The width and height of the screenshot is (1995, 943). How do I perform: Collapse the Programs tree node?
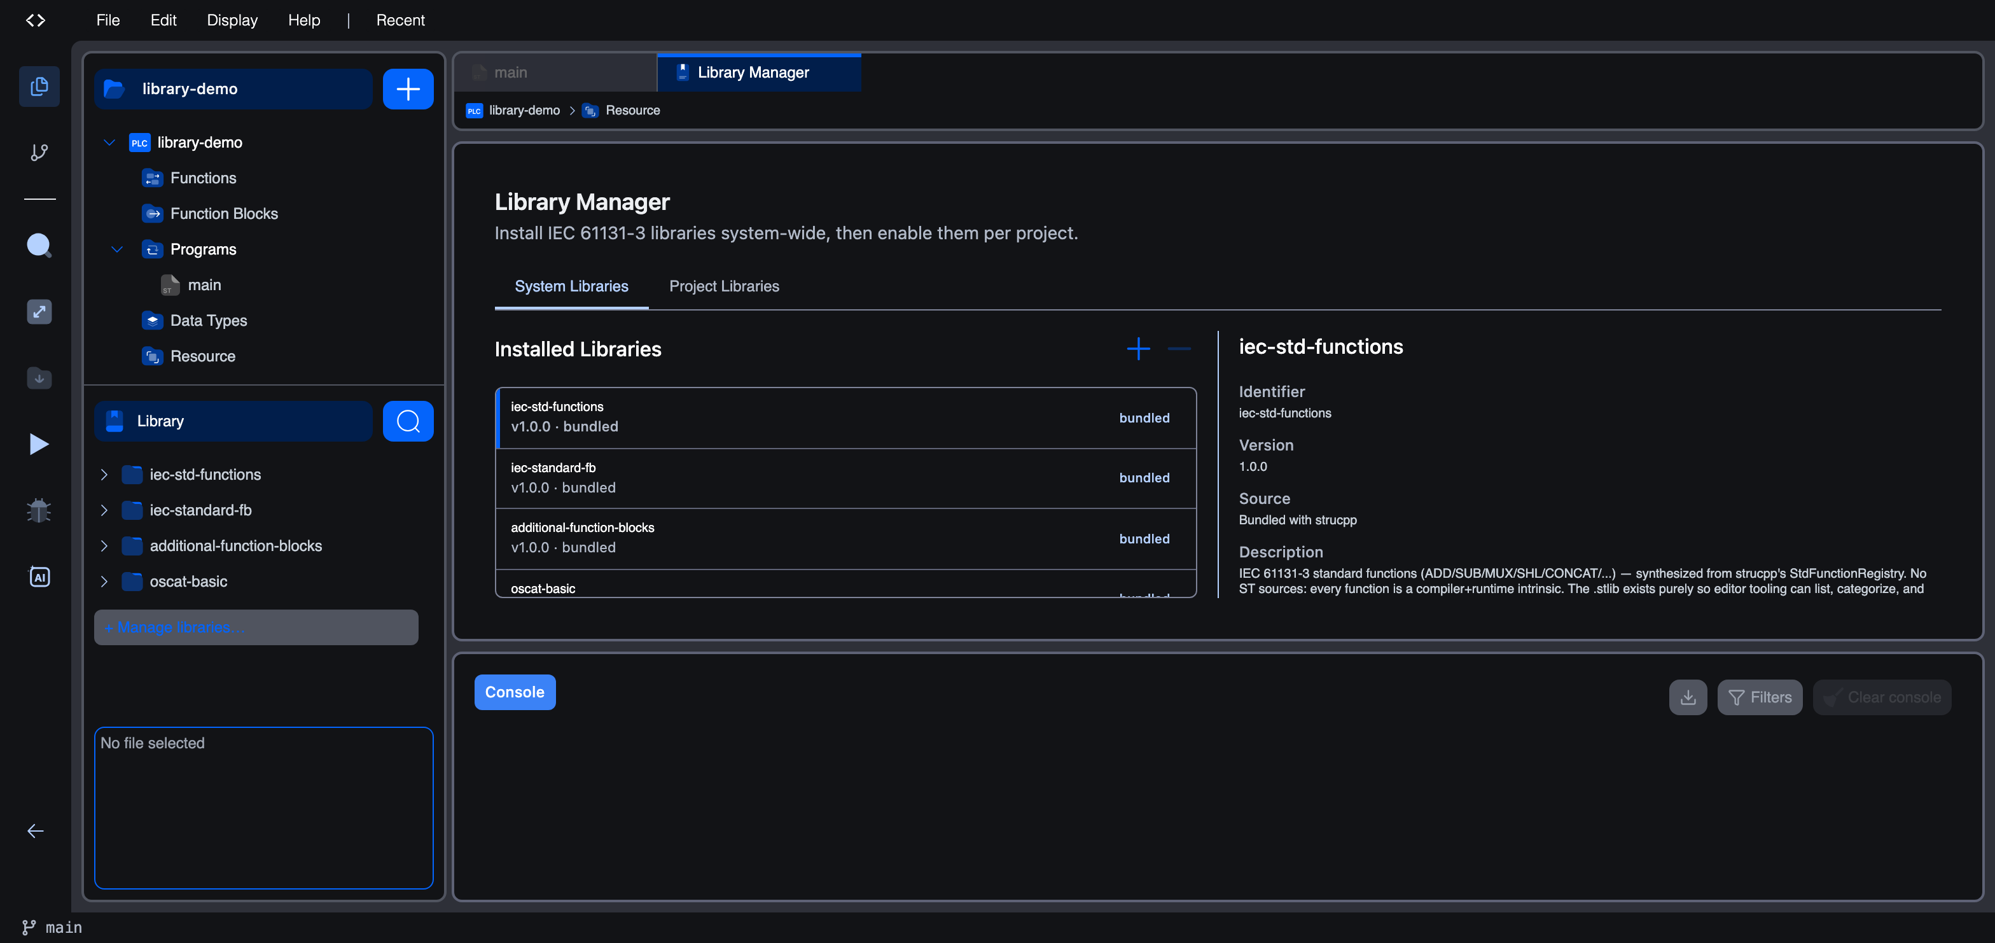coord(117,249)
